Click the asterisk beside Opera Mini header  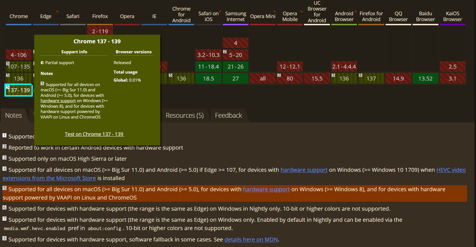274,12
